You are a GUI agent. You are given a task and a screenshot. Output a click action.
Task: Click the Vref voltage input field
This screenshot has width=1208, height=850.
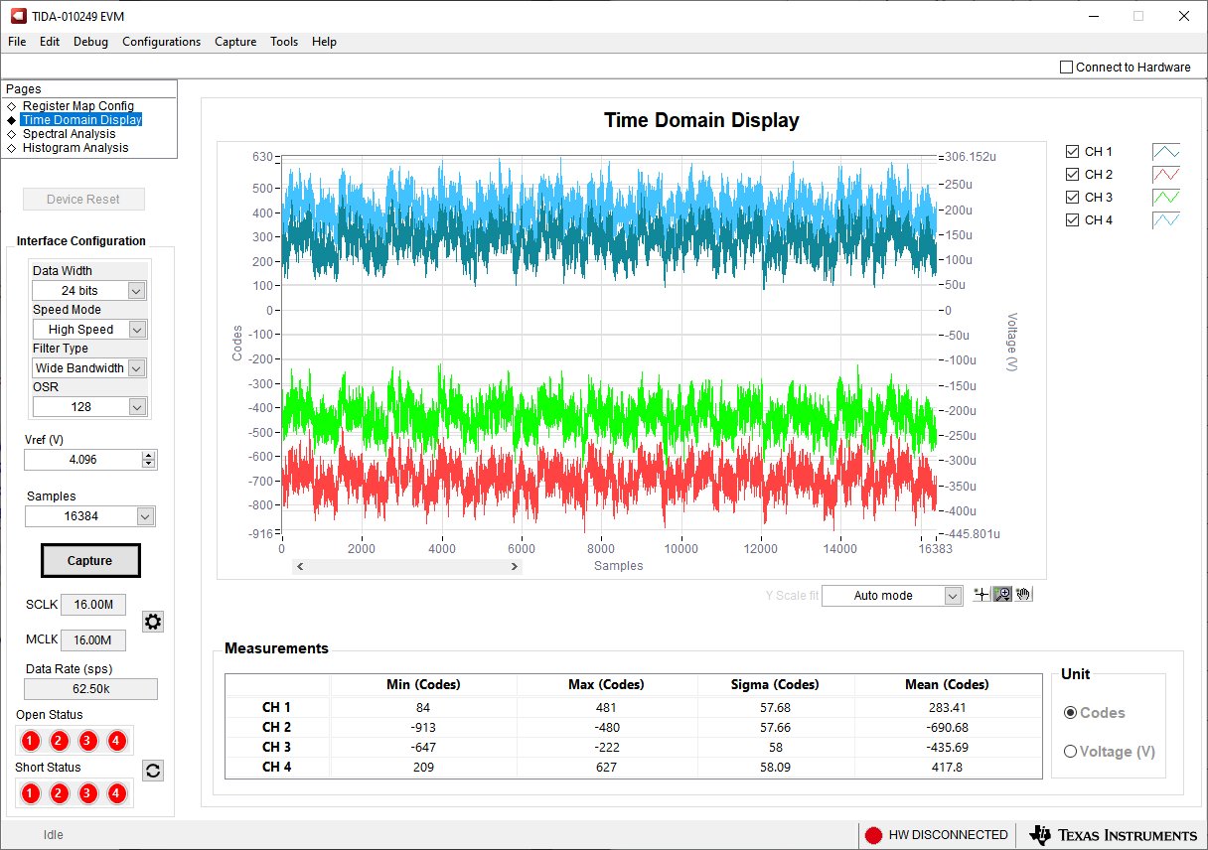pyautogui.click(x=82, y=460)
